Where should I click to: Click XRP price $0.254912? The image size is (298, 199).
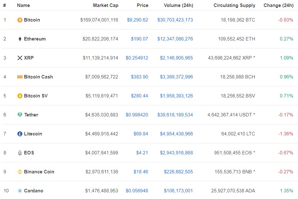point(137,58)
